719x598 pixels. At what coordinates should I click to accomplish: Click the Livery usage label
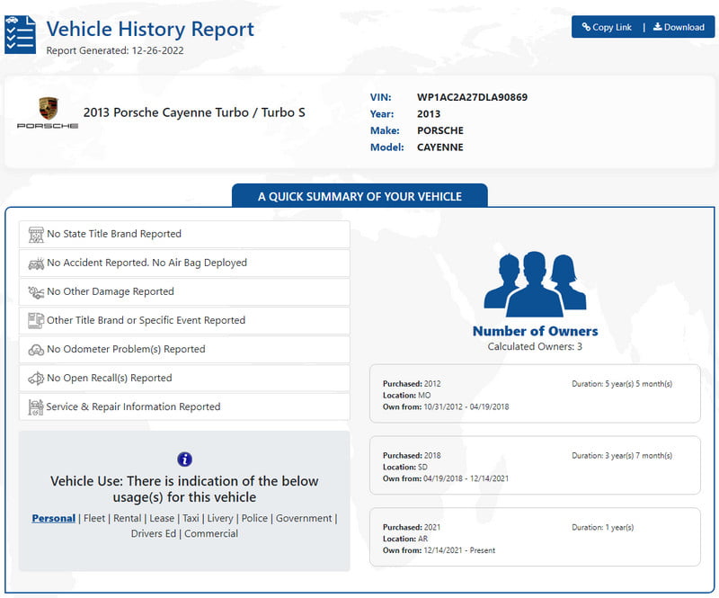(x=220, y=519)
